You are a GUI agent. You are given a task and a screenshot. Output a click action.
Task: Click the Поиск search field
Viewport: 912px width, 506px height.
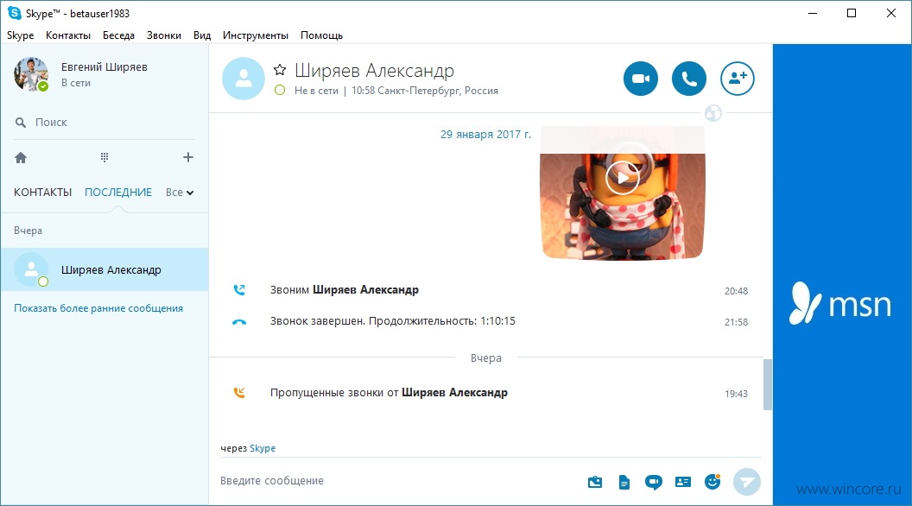click(x=104, y=123)
